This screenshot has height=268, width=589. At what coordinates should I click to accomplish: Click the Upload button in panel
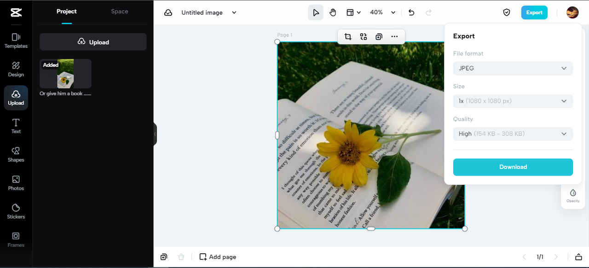tap(93, 42)
